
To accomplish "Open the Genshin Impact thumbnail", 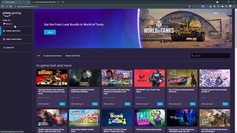I will [215, 78].
